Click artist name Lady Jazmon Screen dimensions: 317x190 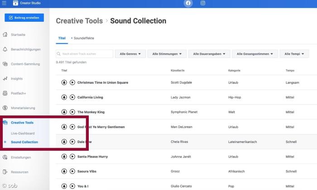pos(181,97)
